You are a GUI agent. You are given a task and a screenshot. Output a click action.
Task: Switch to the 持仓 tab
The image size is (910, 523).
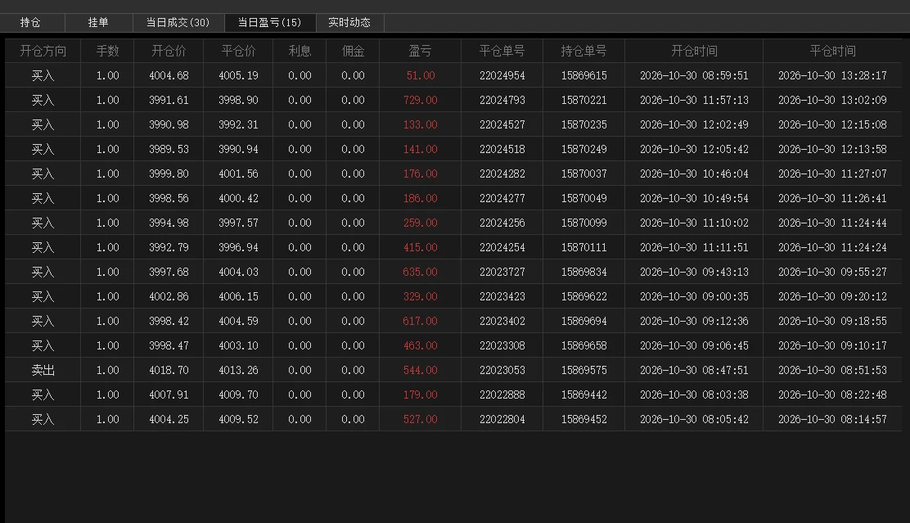(30, 23)
